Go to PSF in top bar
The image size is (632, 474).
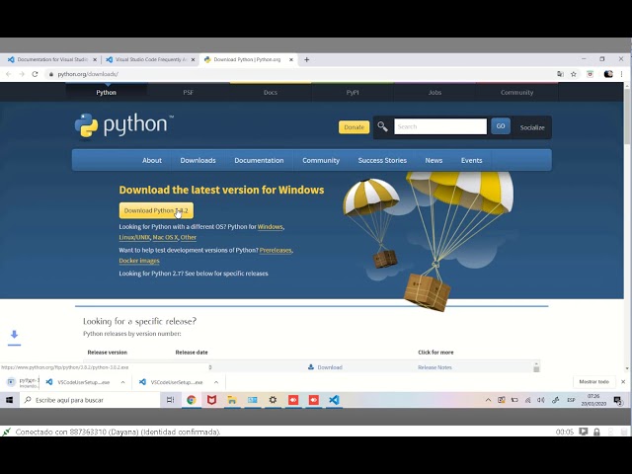click(189, 92)
